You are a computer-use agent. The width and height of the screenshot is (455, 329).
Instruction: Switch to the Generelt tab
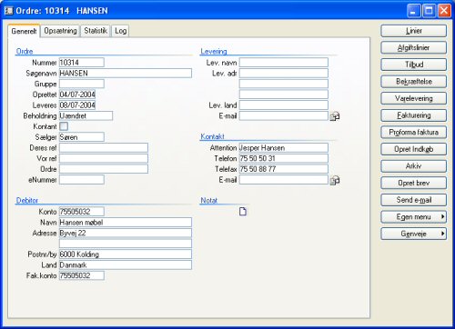coord(24,31)
